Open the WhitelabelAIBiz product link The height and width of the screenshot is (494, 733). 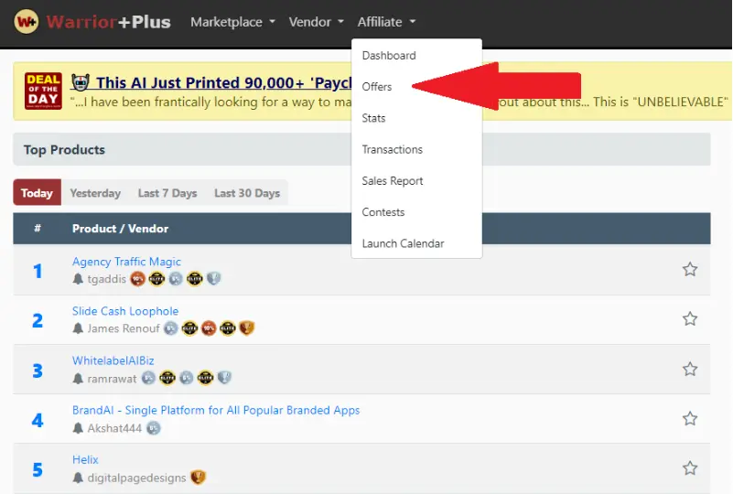113,360
